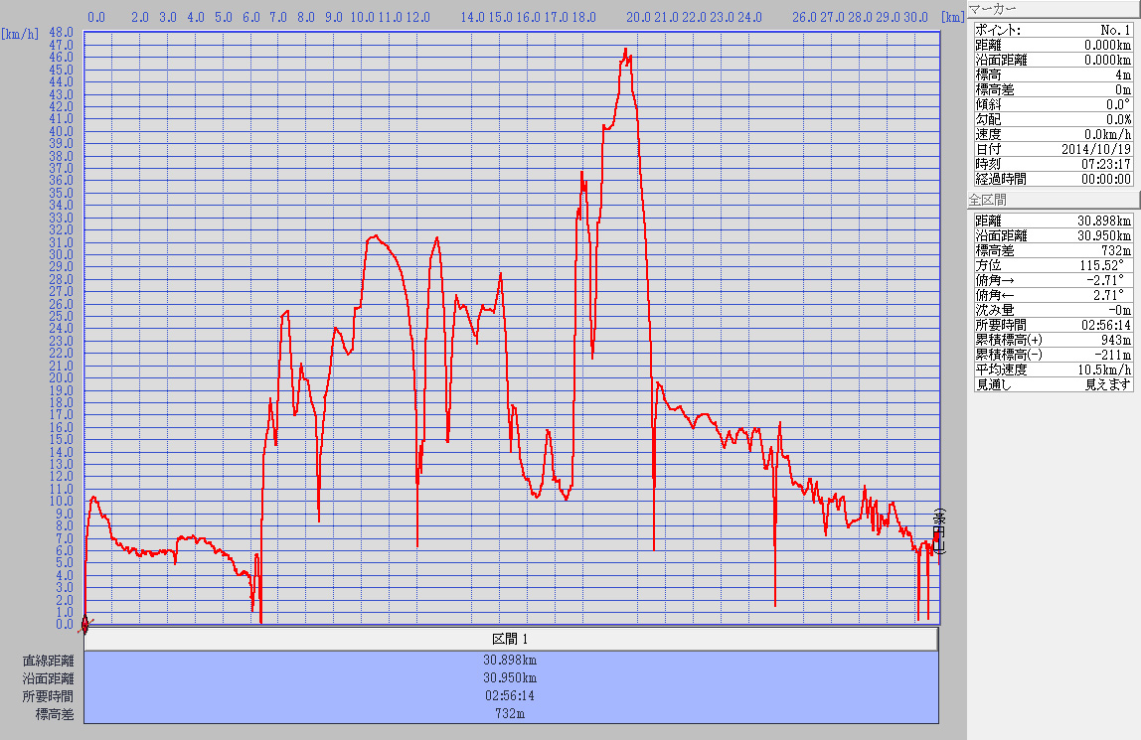Select the ポイント No. 1 row
Image resolution: width=1141 pixels, height=740 pixels.
(1053, 30)
